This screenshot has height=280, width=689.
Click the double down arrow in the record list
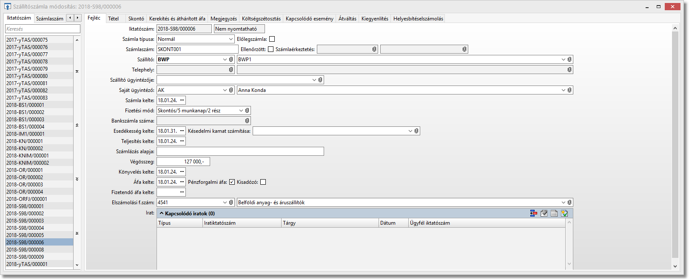(77, 179)
